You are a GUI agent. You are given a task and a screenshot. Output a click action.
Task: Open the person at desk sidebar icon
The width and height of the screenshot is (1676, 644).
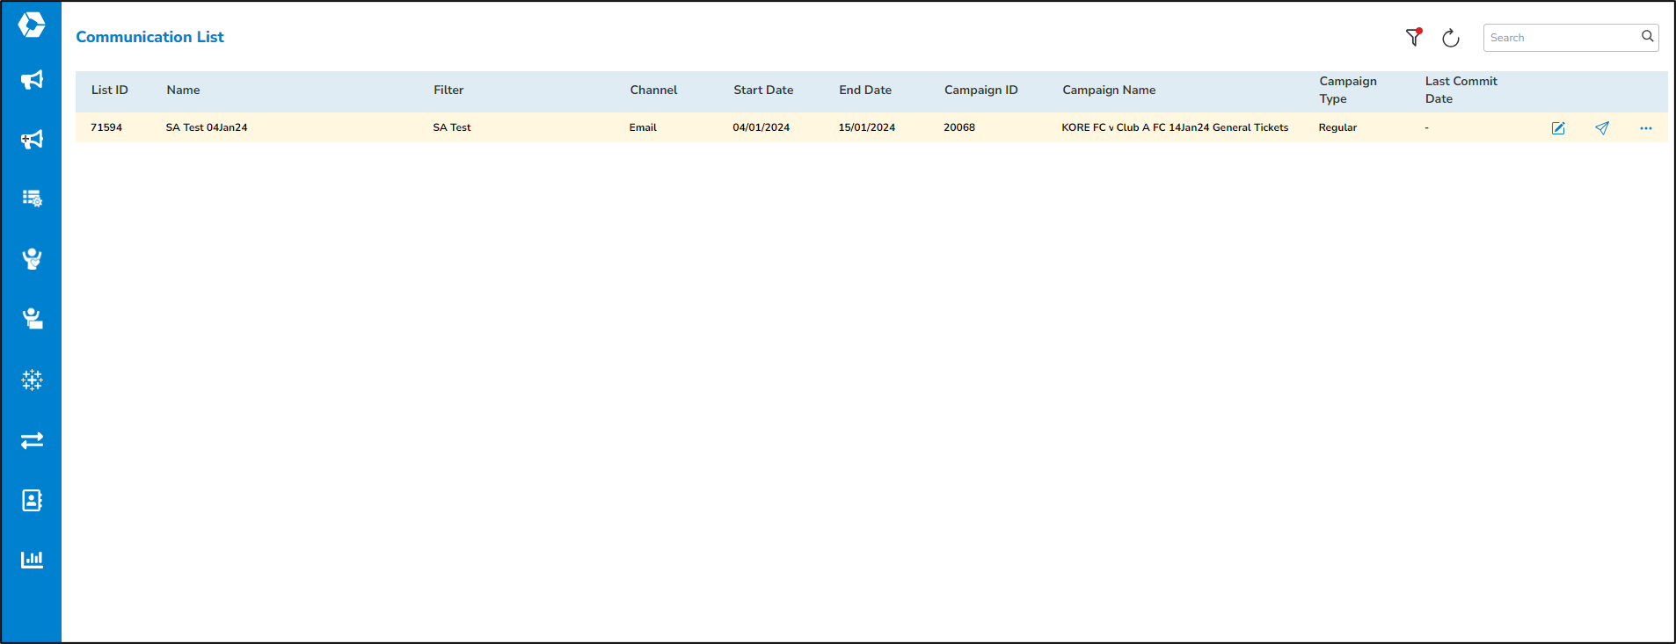click(x=32, y=318)
